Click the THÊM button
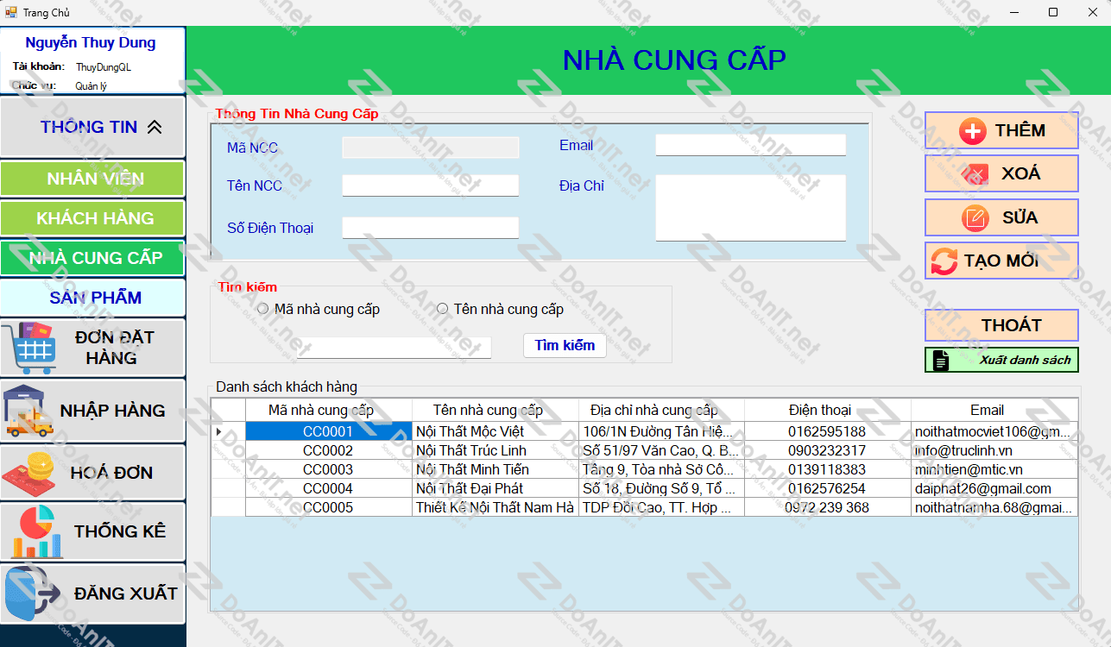This screenshot has width=1111, height=647. (x=1001, y=130)
